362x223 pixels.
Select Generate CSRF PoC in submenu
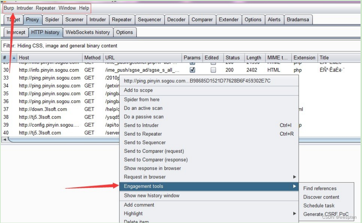point(327,214)
